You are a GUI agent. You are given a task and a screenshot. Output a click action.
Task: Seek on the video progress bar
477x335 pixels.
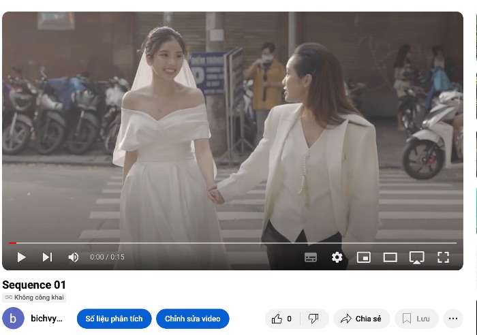click(233, 243)
